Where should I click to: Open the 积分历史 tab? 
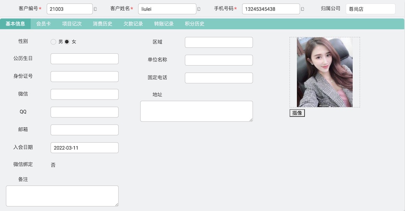pos(195,24)
